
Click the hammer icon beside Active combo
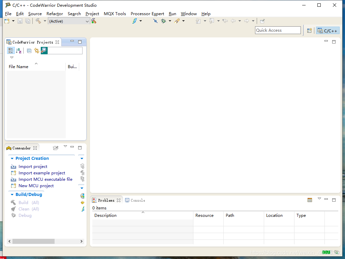coord(94,21)
